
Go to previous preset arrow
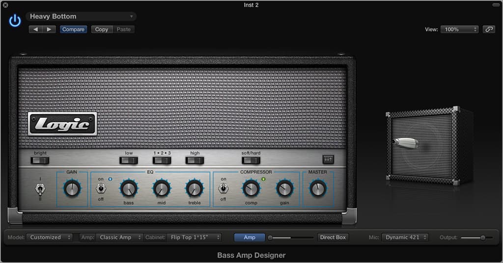(x=35, y=29)
